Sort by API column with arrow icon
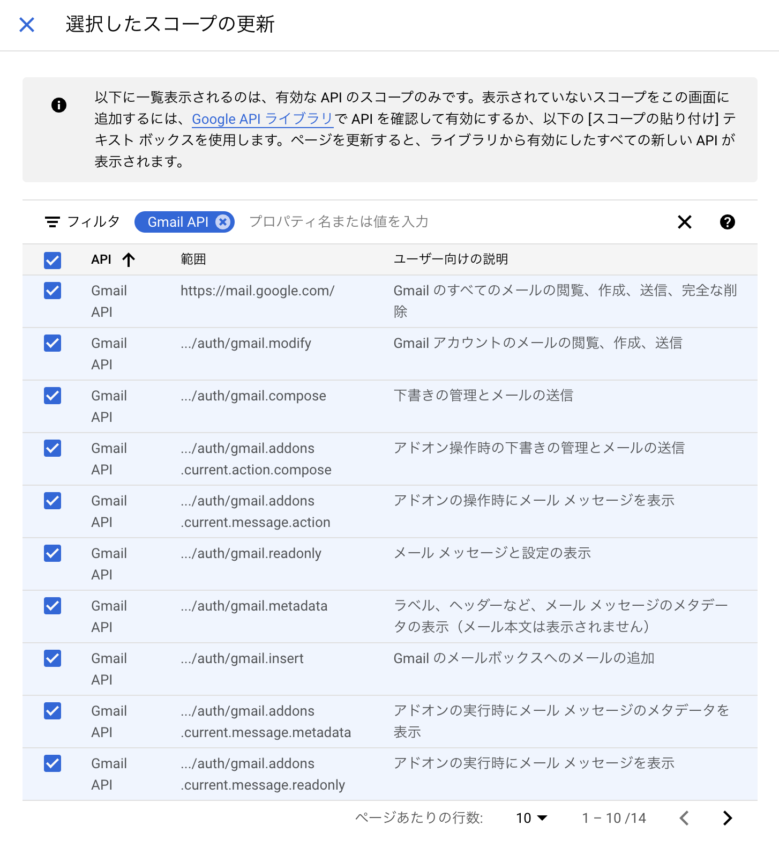This screenshot has height=862, width=779. tap(129, 260)
